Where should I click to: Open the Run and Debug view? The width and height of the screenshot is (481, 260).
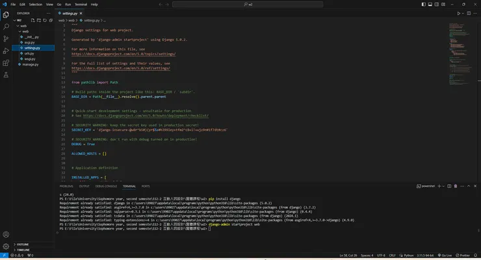(6, 51)
